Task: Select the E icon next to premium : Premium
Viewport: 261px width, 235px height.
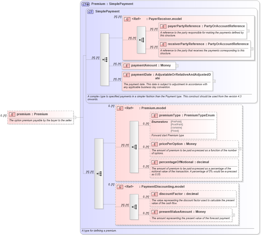Action: [12, 114]
